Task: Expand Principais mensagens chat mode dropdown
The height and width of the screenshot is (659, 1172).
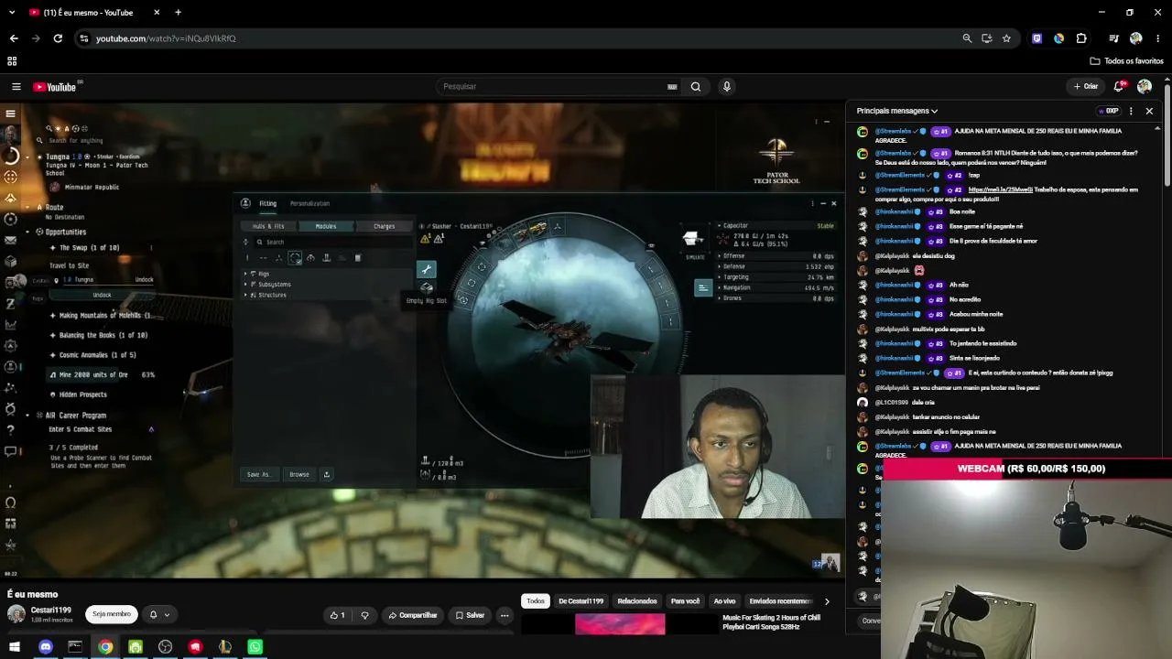Action: (x=897, y=111)
